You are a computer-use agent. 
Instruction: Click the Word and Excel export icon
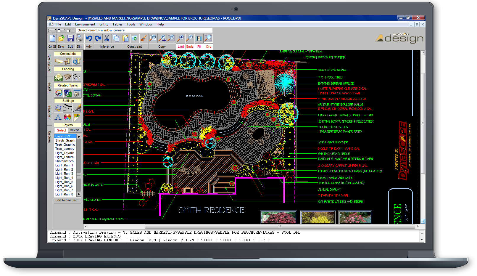68,93
